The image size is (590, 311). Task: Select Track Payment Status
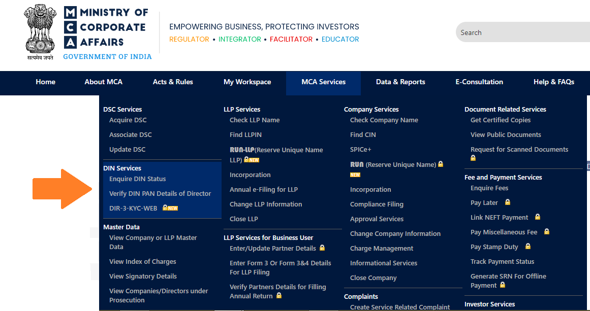502,261
